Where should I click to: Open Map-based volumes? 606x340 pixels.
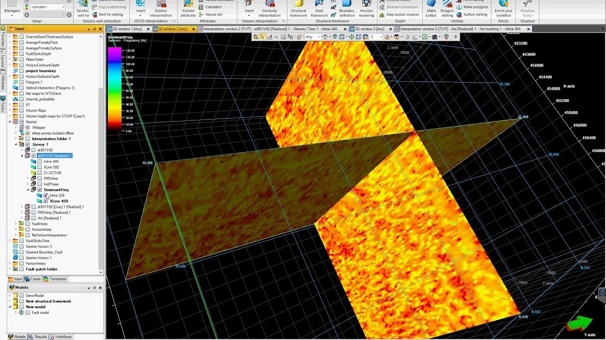399,15
